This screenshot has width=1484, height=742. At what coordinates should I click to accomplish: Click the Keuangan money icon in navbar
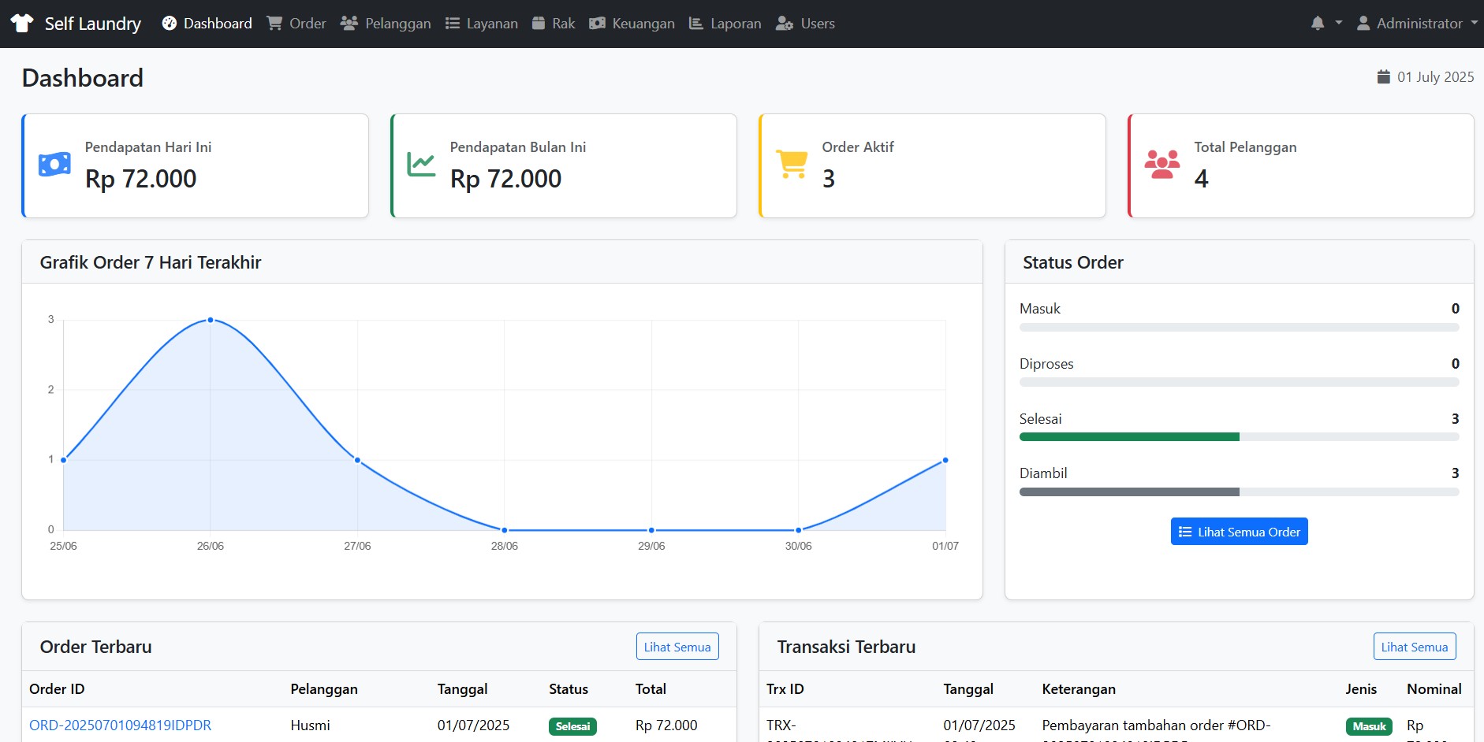pos(598,24)
